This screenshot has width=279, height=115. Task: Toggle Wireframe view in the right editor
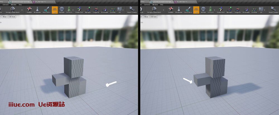click(179, 10)
